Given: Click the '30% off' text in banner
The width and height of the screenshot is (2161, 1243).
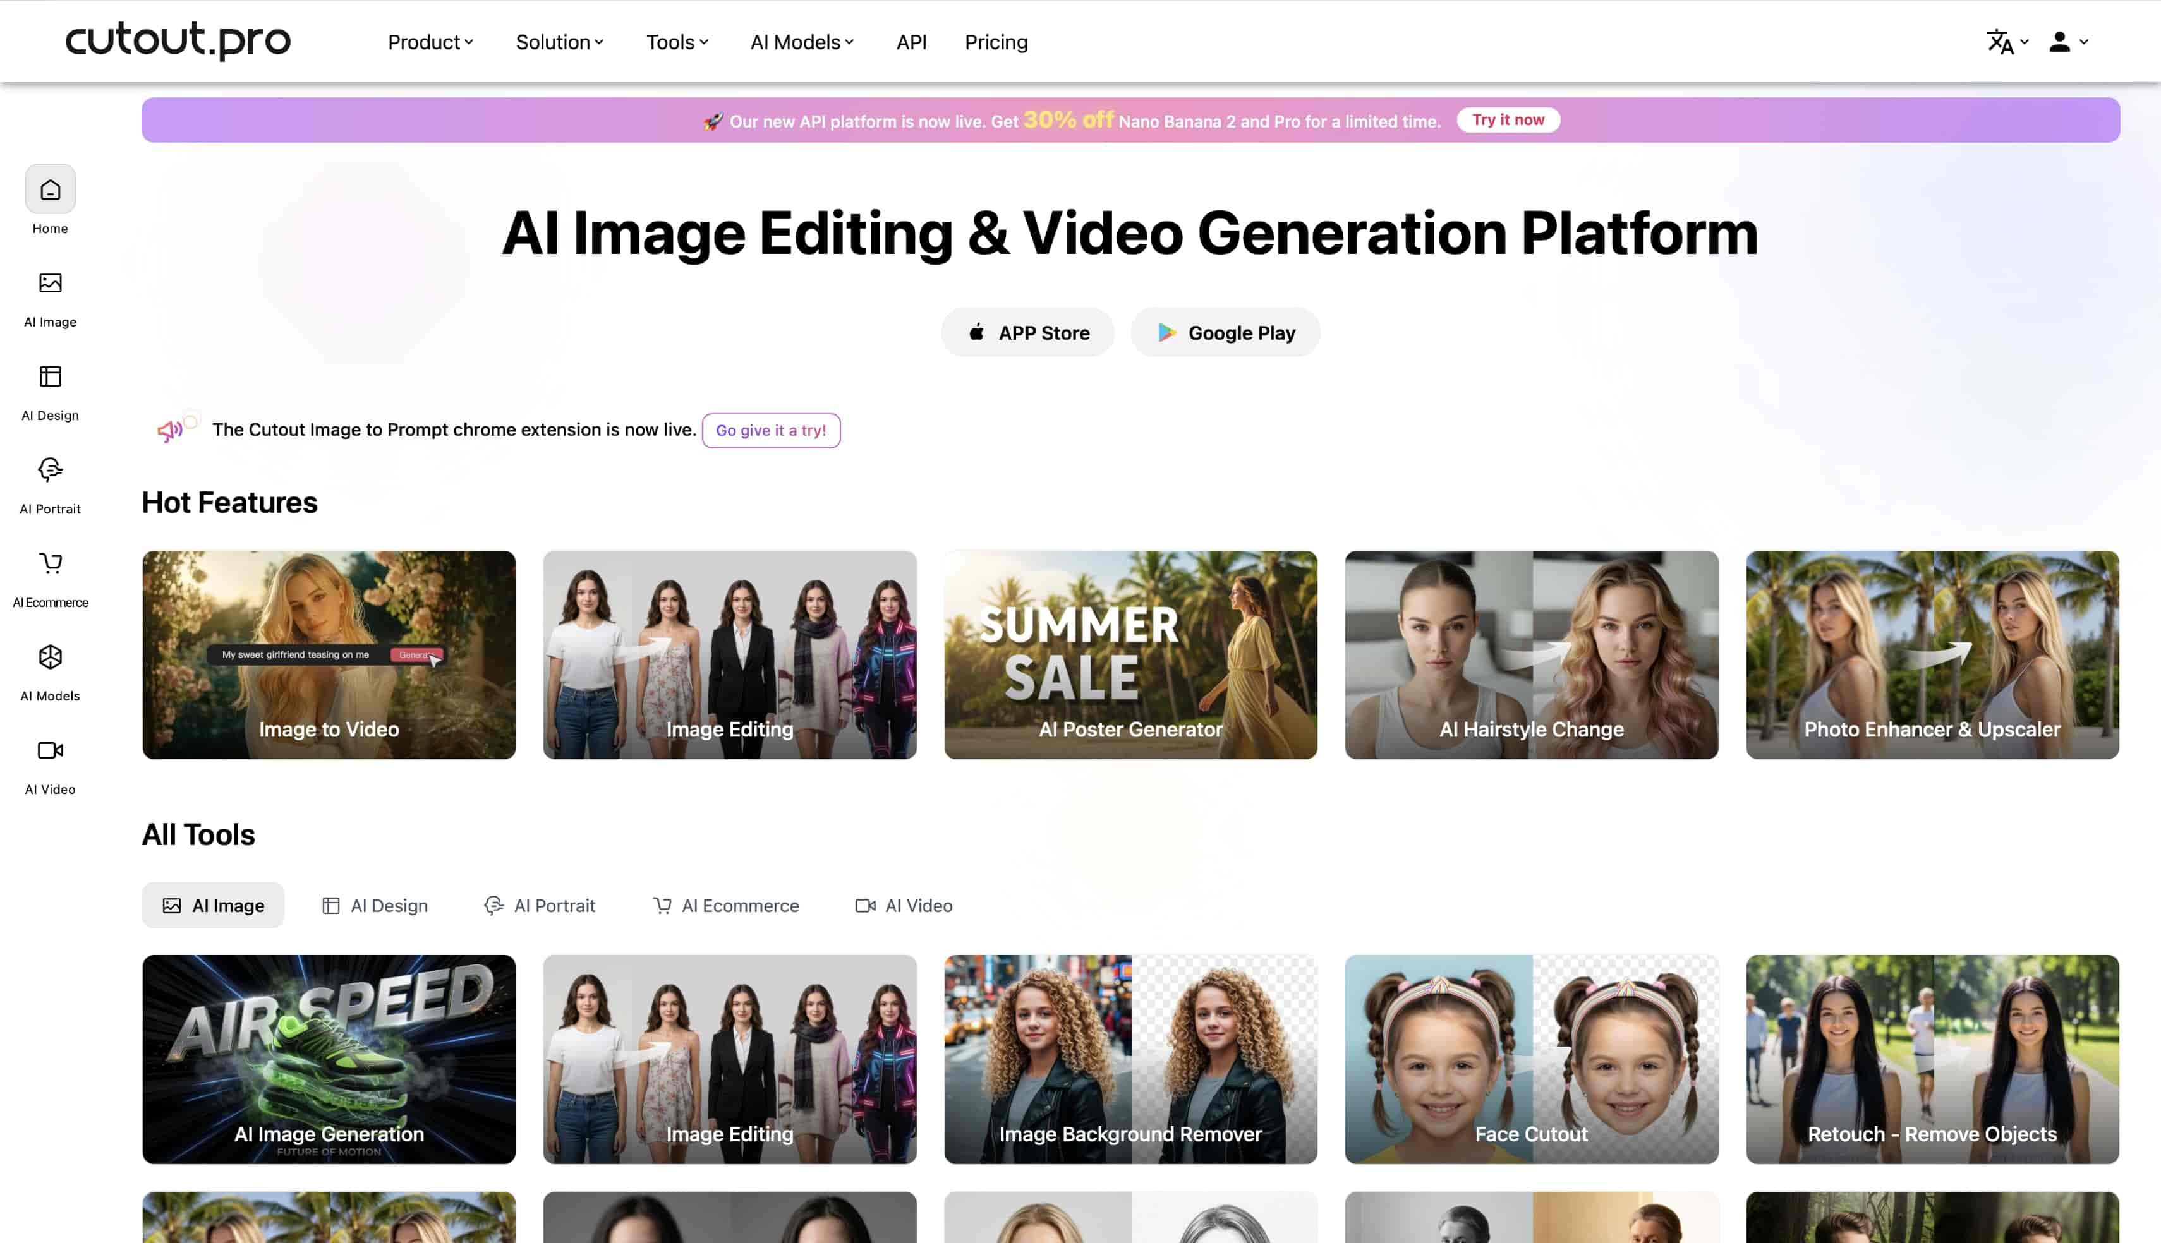Looking at the screenshot, I should click(1068, 119).
